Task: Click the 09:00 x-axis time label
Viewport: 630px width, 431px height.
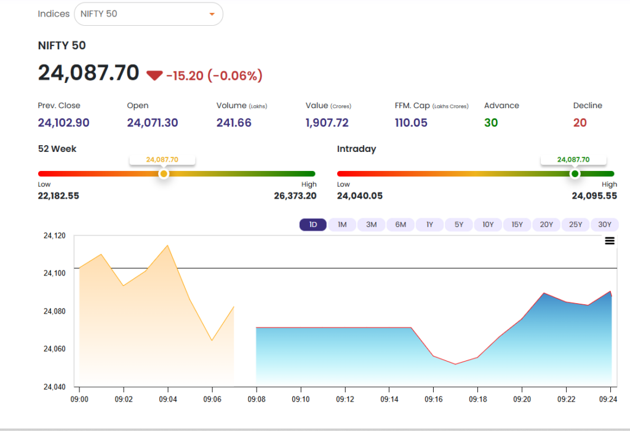Action: (x=79, y=399)
